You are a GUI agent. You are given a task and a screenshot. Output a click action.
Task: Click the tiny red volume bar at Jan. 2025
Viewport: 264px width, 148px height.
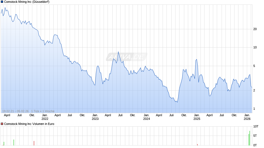(197, 145)
